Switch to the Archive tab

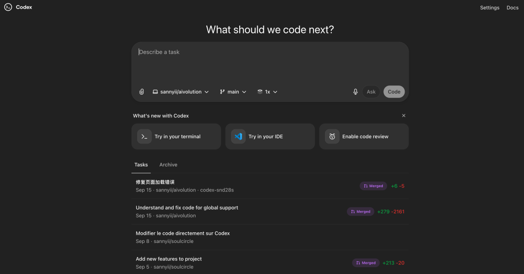click(x=168, y=165)
